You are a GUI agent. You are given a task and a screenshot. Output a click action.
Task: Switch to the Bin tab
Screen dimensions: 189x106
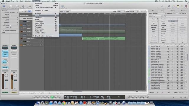[153, 11]
